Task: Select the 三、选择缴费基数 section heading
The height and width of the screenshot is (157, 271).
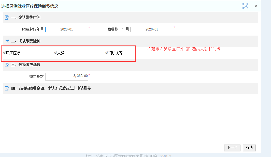Action: click(x=26, y=65)
